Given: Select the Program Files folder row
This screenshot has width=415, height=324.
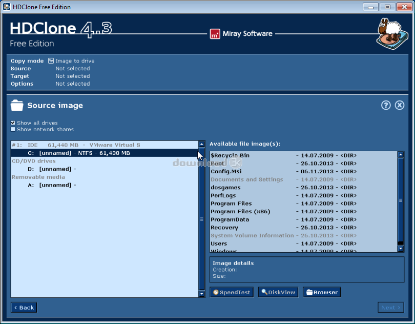Looking at the screenshot, I should [304, 204].
